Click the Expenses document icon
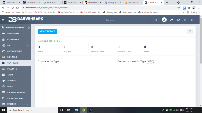Image resolution: width=202 pixels, height=113 pixels. [x=4, y=57]
